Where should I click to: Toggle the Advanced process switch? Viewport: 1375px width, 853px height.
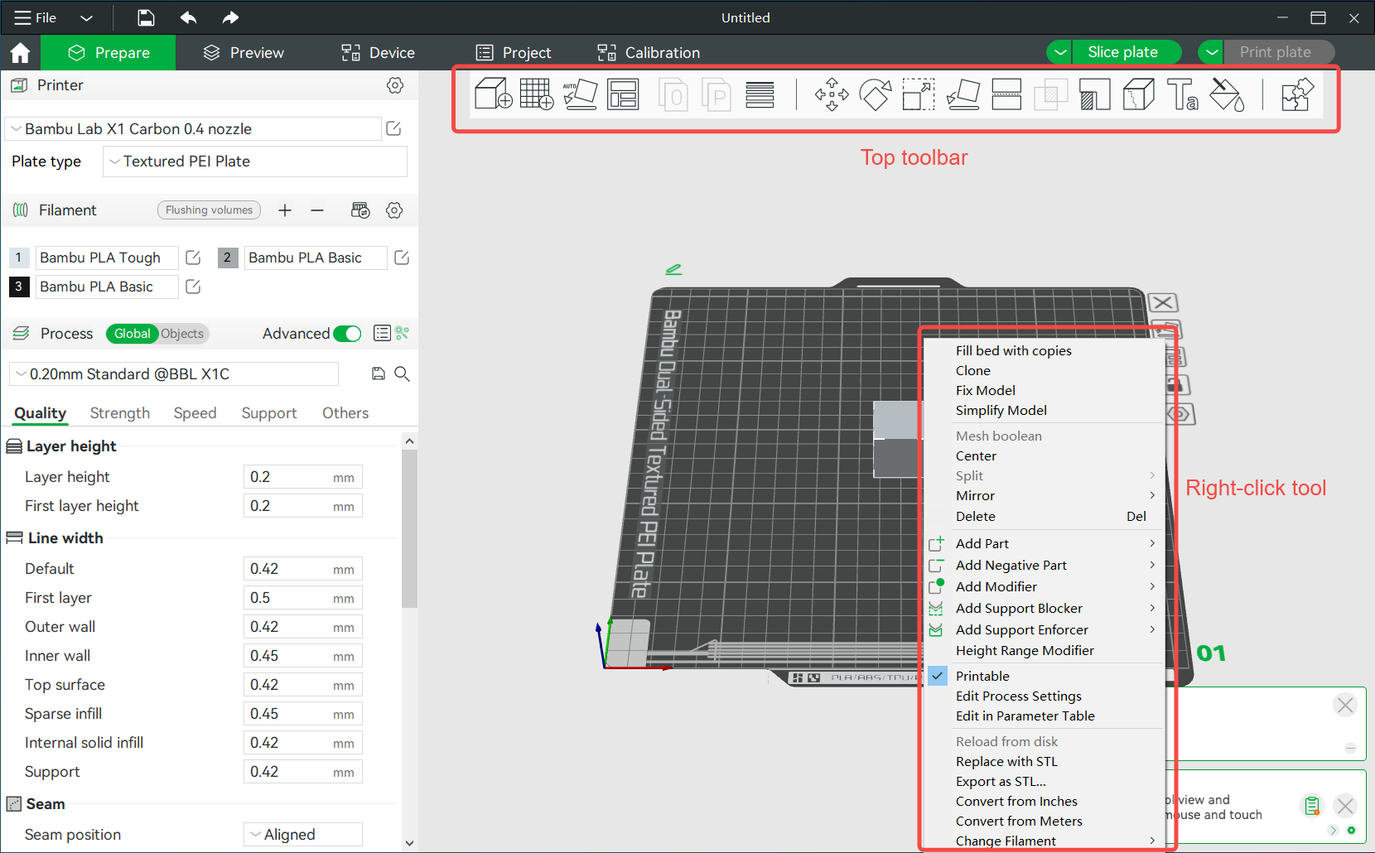coord(348,333)
